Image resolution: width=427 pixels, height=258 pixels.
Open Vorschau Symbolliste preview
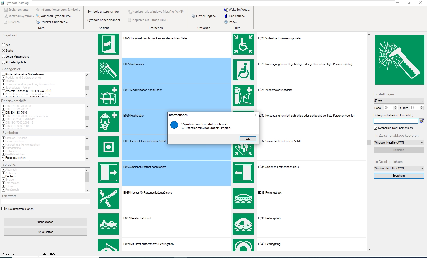[54, 16]
